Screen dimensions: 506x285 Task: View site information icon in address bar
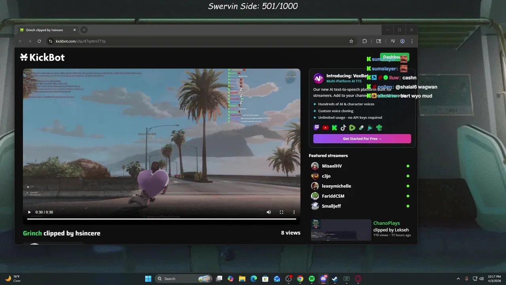click(x=50, y=41)
